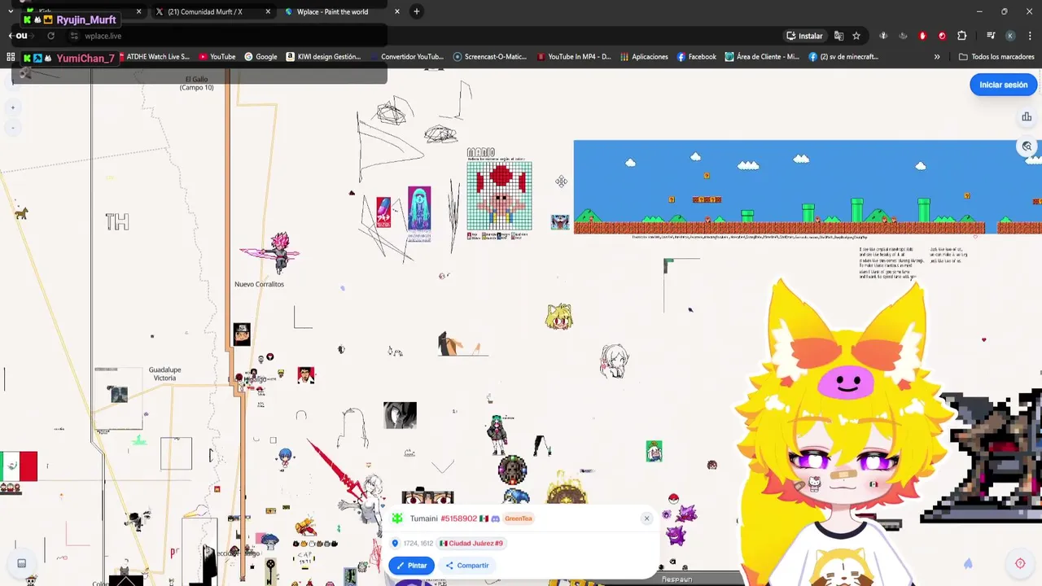Open the media control toolbar icon
Viewport: 1042px width, 586px height.
coord(991,36)
